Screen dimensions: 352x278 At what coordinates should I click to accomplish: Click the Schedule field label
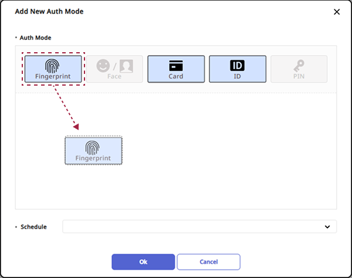pyautogui.click(x=33, y=227)
